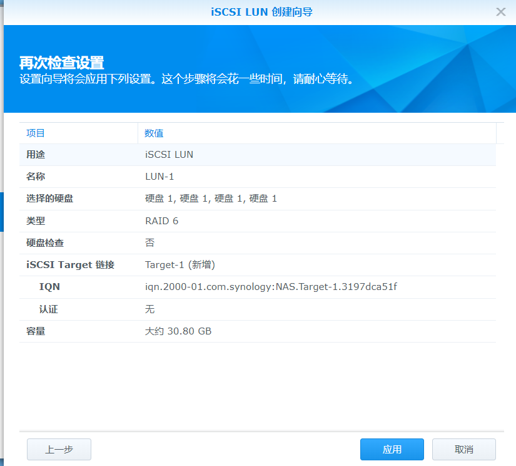
Task: Select the iSCSI LUN 创建向导 title
Action: click(261, 12)
